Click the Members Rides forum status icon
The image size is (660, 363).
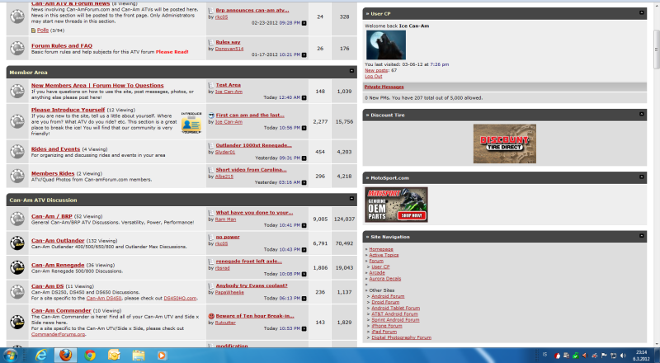click(x=17, y=176)
